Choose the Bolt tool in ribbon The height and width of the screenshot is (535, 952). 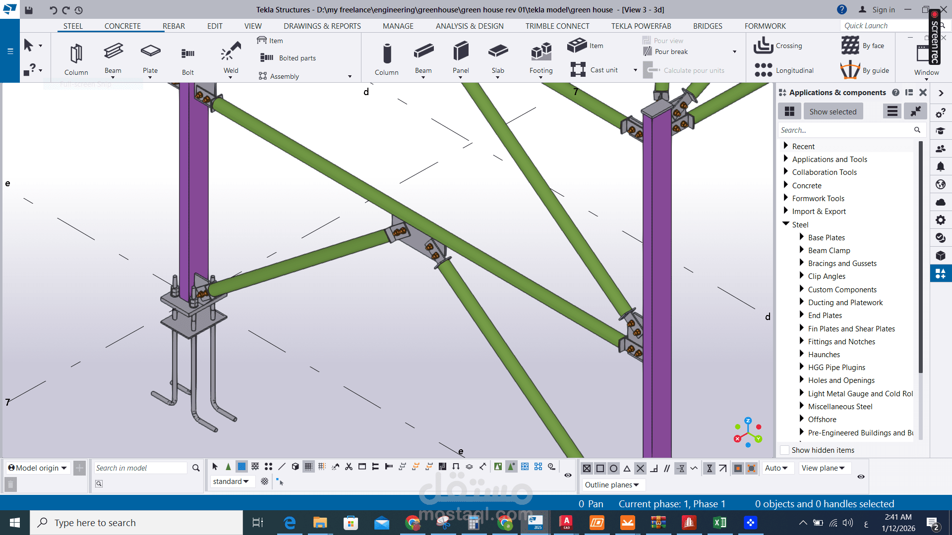[187, 54]
